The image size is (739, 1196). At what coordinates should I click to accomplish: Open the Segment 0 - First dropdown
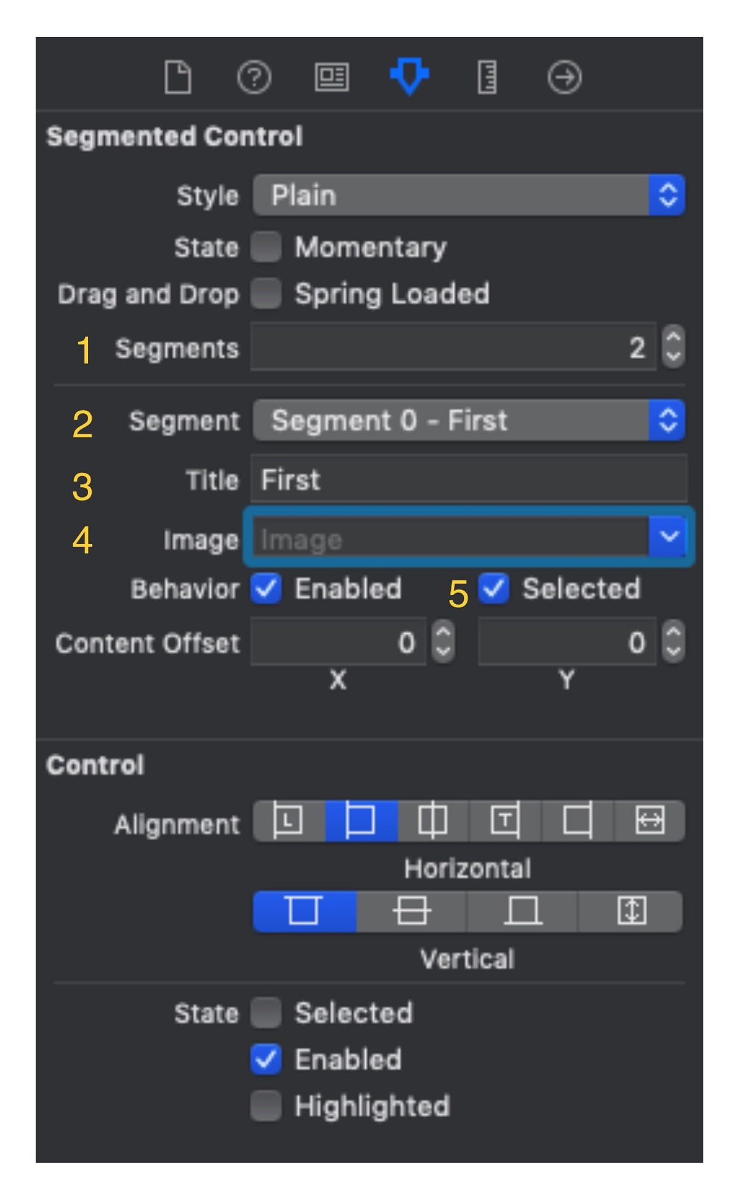(468, 421)
